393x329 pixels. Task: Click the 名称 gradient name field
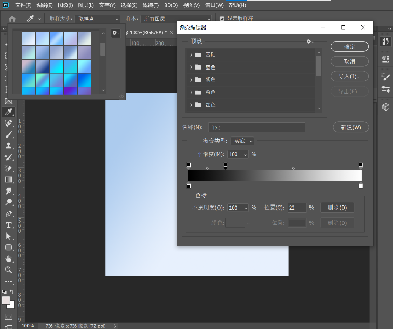coord(256,127)
